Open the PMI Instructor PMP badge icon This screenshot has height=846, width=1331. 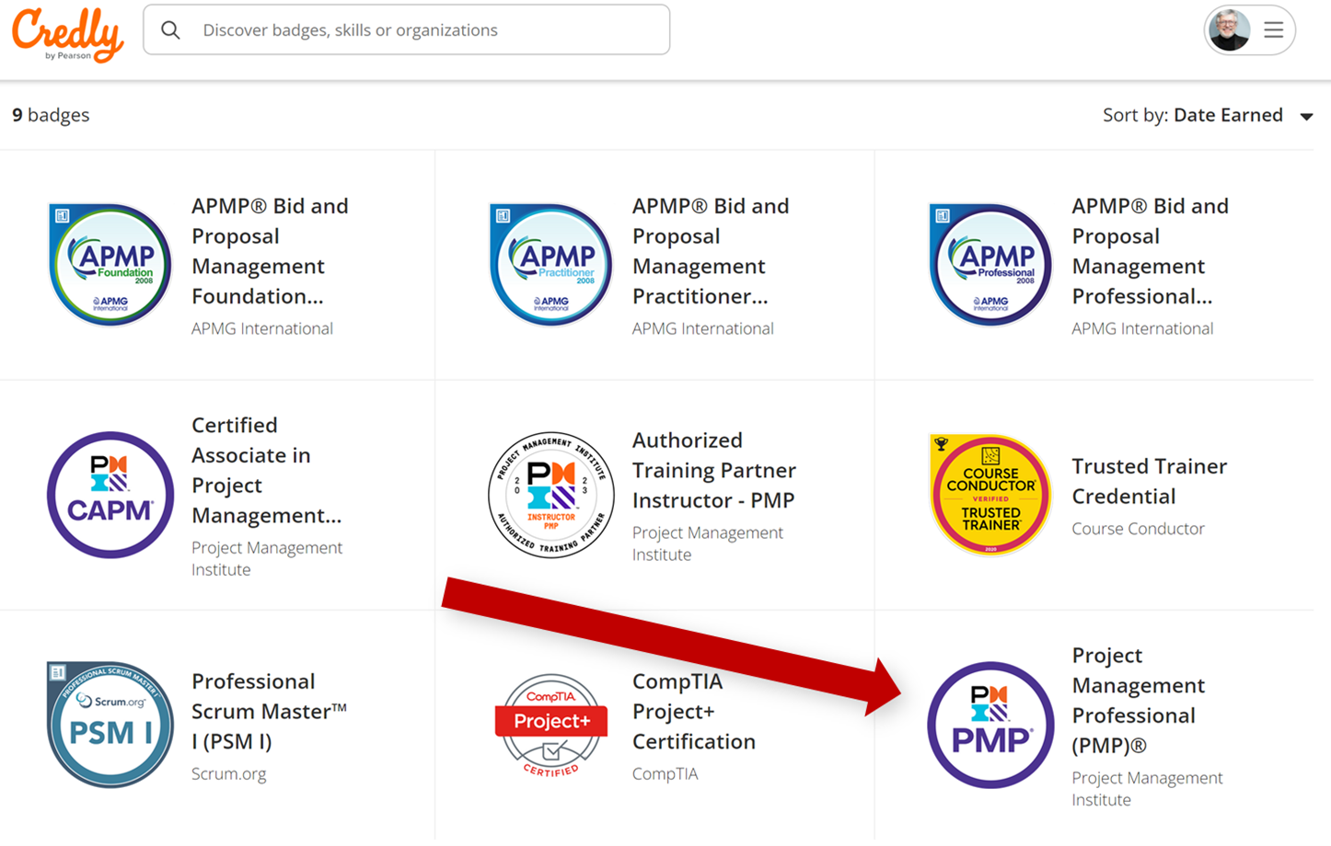550,495
